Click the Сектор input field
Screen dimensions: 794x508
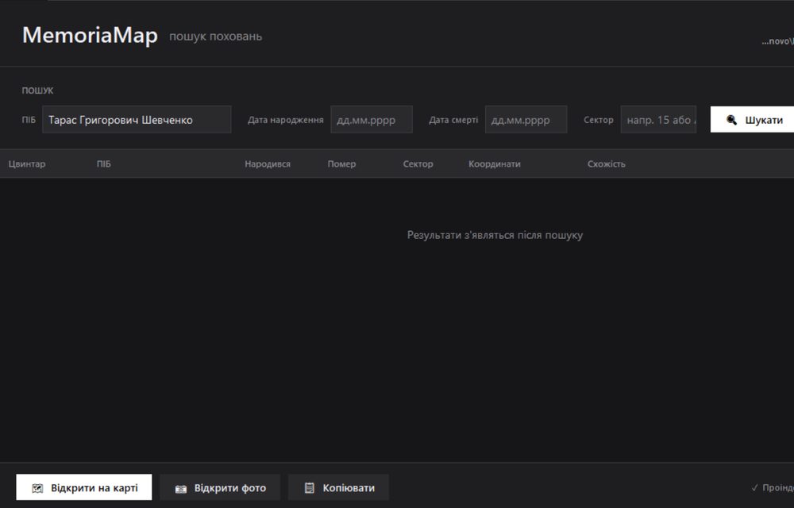pos(658,119)
